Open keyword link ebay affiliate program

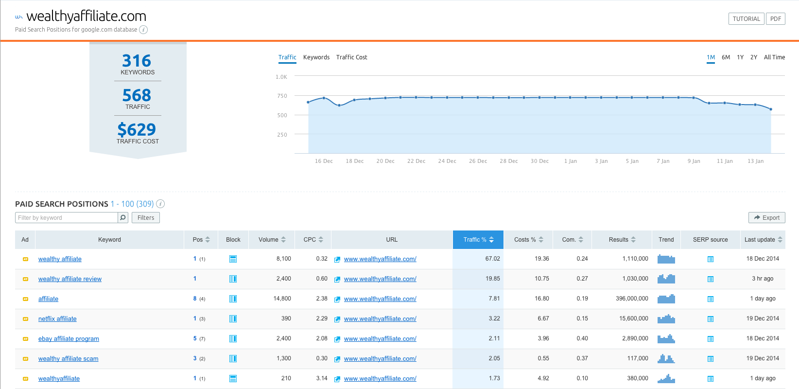(x=69, y=339)
